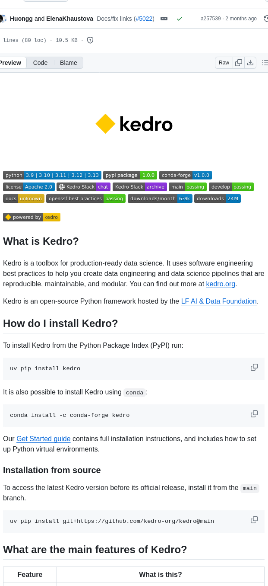
Task: Open the Raw file view
Action: click(x=224, y=63)
